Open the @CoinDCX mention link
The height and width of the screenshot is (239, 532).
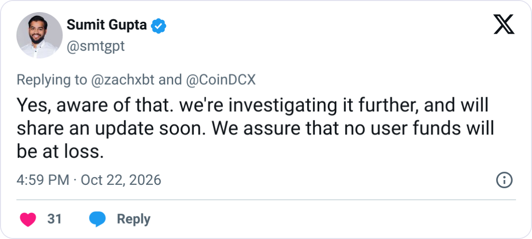coord(221,80)
